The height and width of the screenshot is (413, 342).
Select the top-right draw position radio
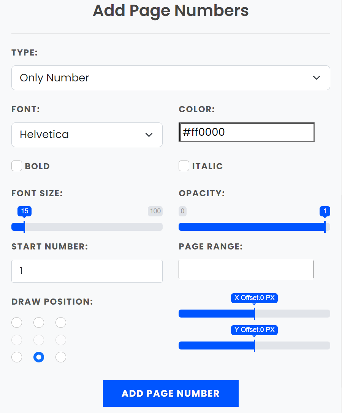click(x=61, y=322)
